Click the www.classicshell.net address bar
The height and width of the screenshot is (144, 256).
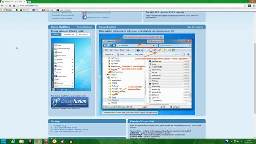pos(131,6)
